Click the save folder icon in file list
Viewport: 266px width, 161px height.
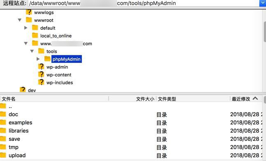pos(3,139)
